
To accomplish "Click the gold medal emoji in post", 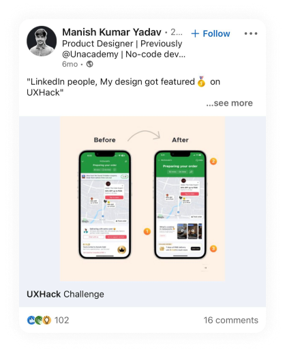I will pos(201,81).
